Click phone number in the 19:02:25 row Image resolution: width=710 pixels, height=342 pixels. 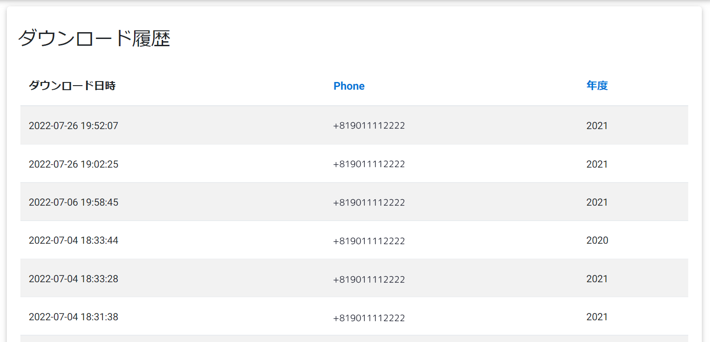[x=369, y=164]
